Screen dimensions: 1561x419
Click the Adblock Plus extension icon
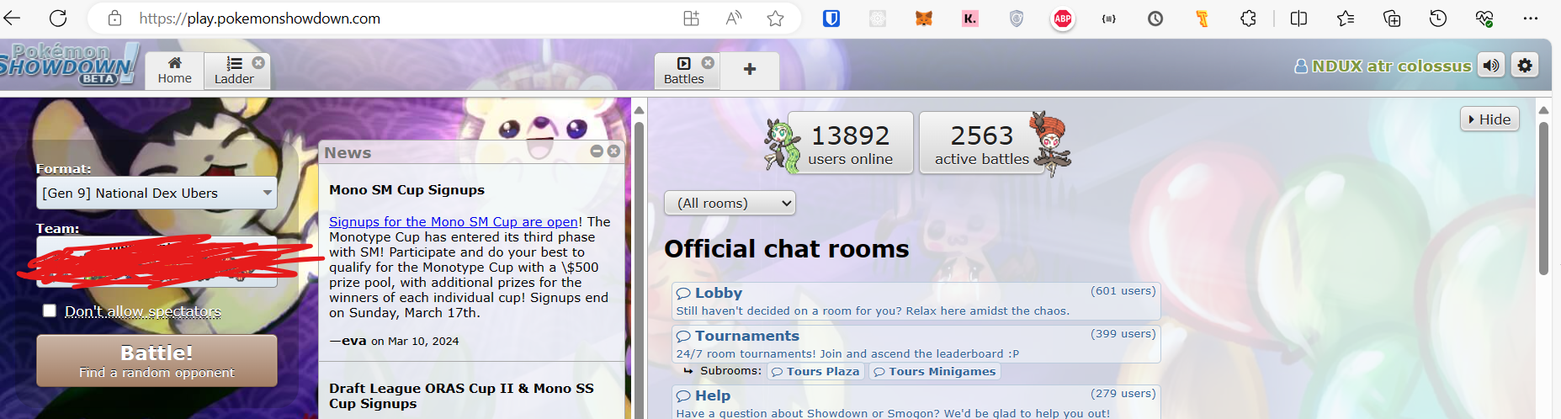coord(1063,19)
